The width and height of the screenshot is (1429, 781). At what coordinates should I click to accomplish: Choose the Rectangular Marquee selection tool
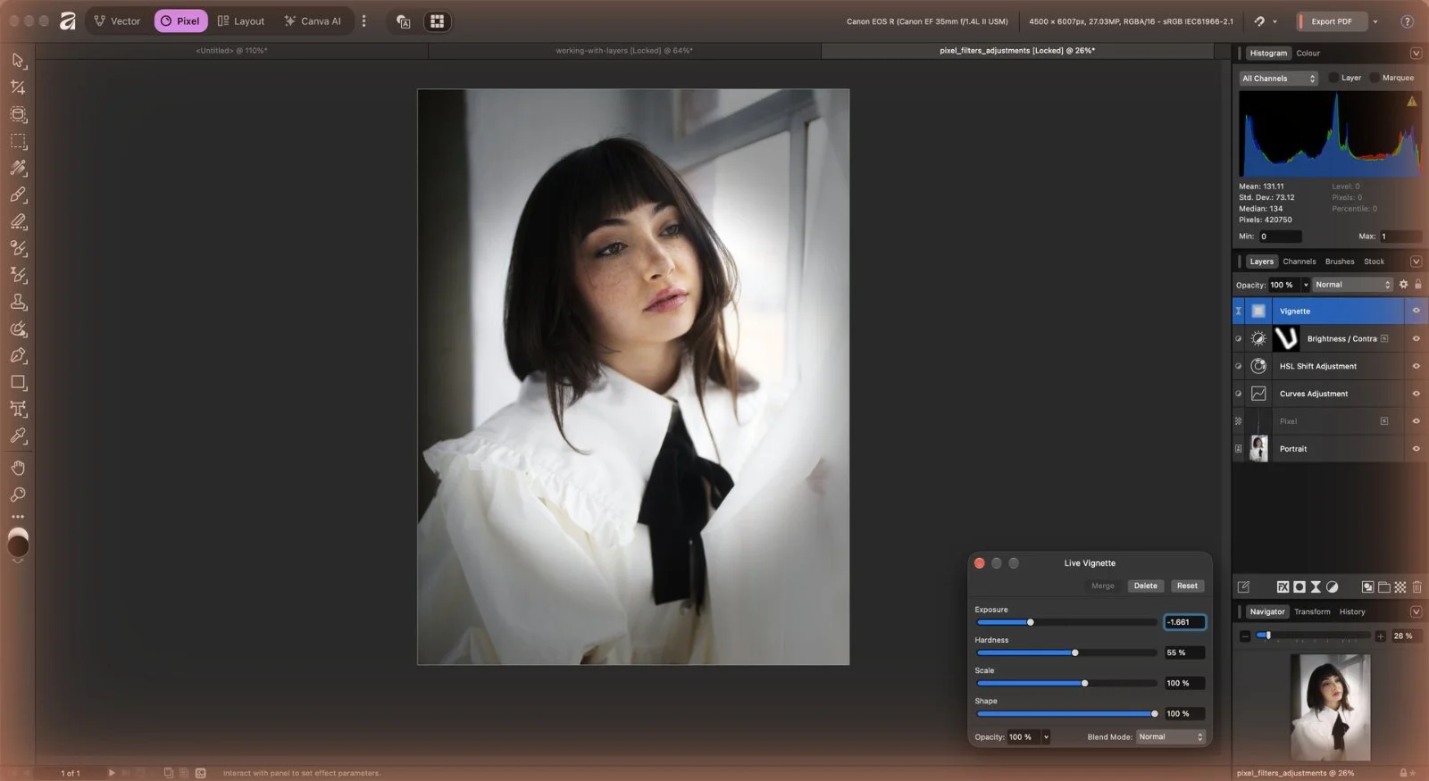click(18, 141)
